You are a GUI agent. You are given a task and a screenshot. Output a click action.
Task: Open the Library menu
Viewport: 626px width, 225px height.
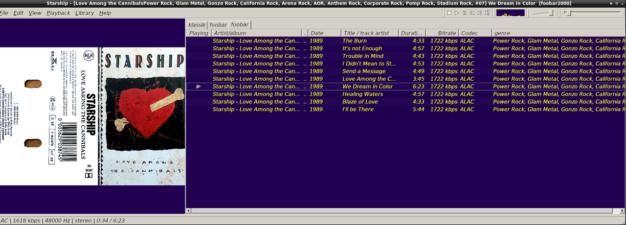(85, 13)
